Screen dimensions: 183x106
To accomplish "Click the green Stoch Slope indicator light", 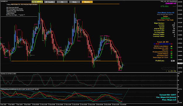I will [x=172, y=58].
